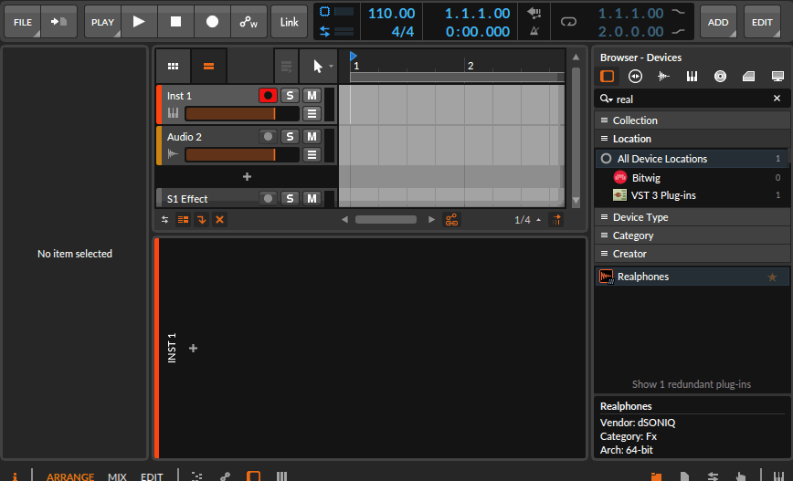Click the arranger horizontal scrollbar thumb

tap(386, 219)
